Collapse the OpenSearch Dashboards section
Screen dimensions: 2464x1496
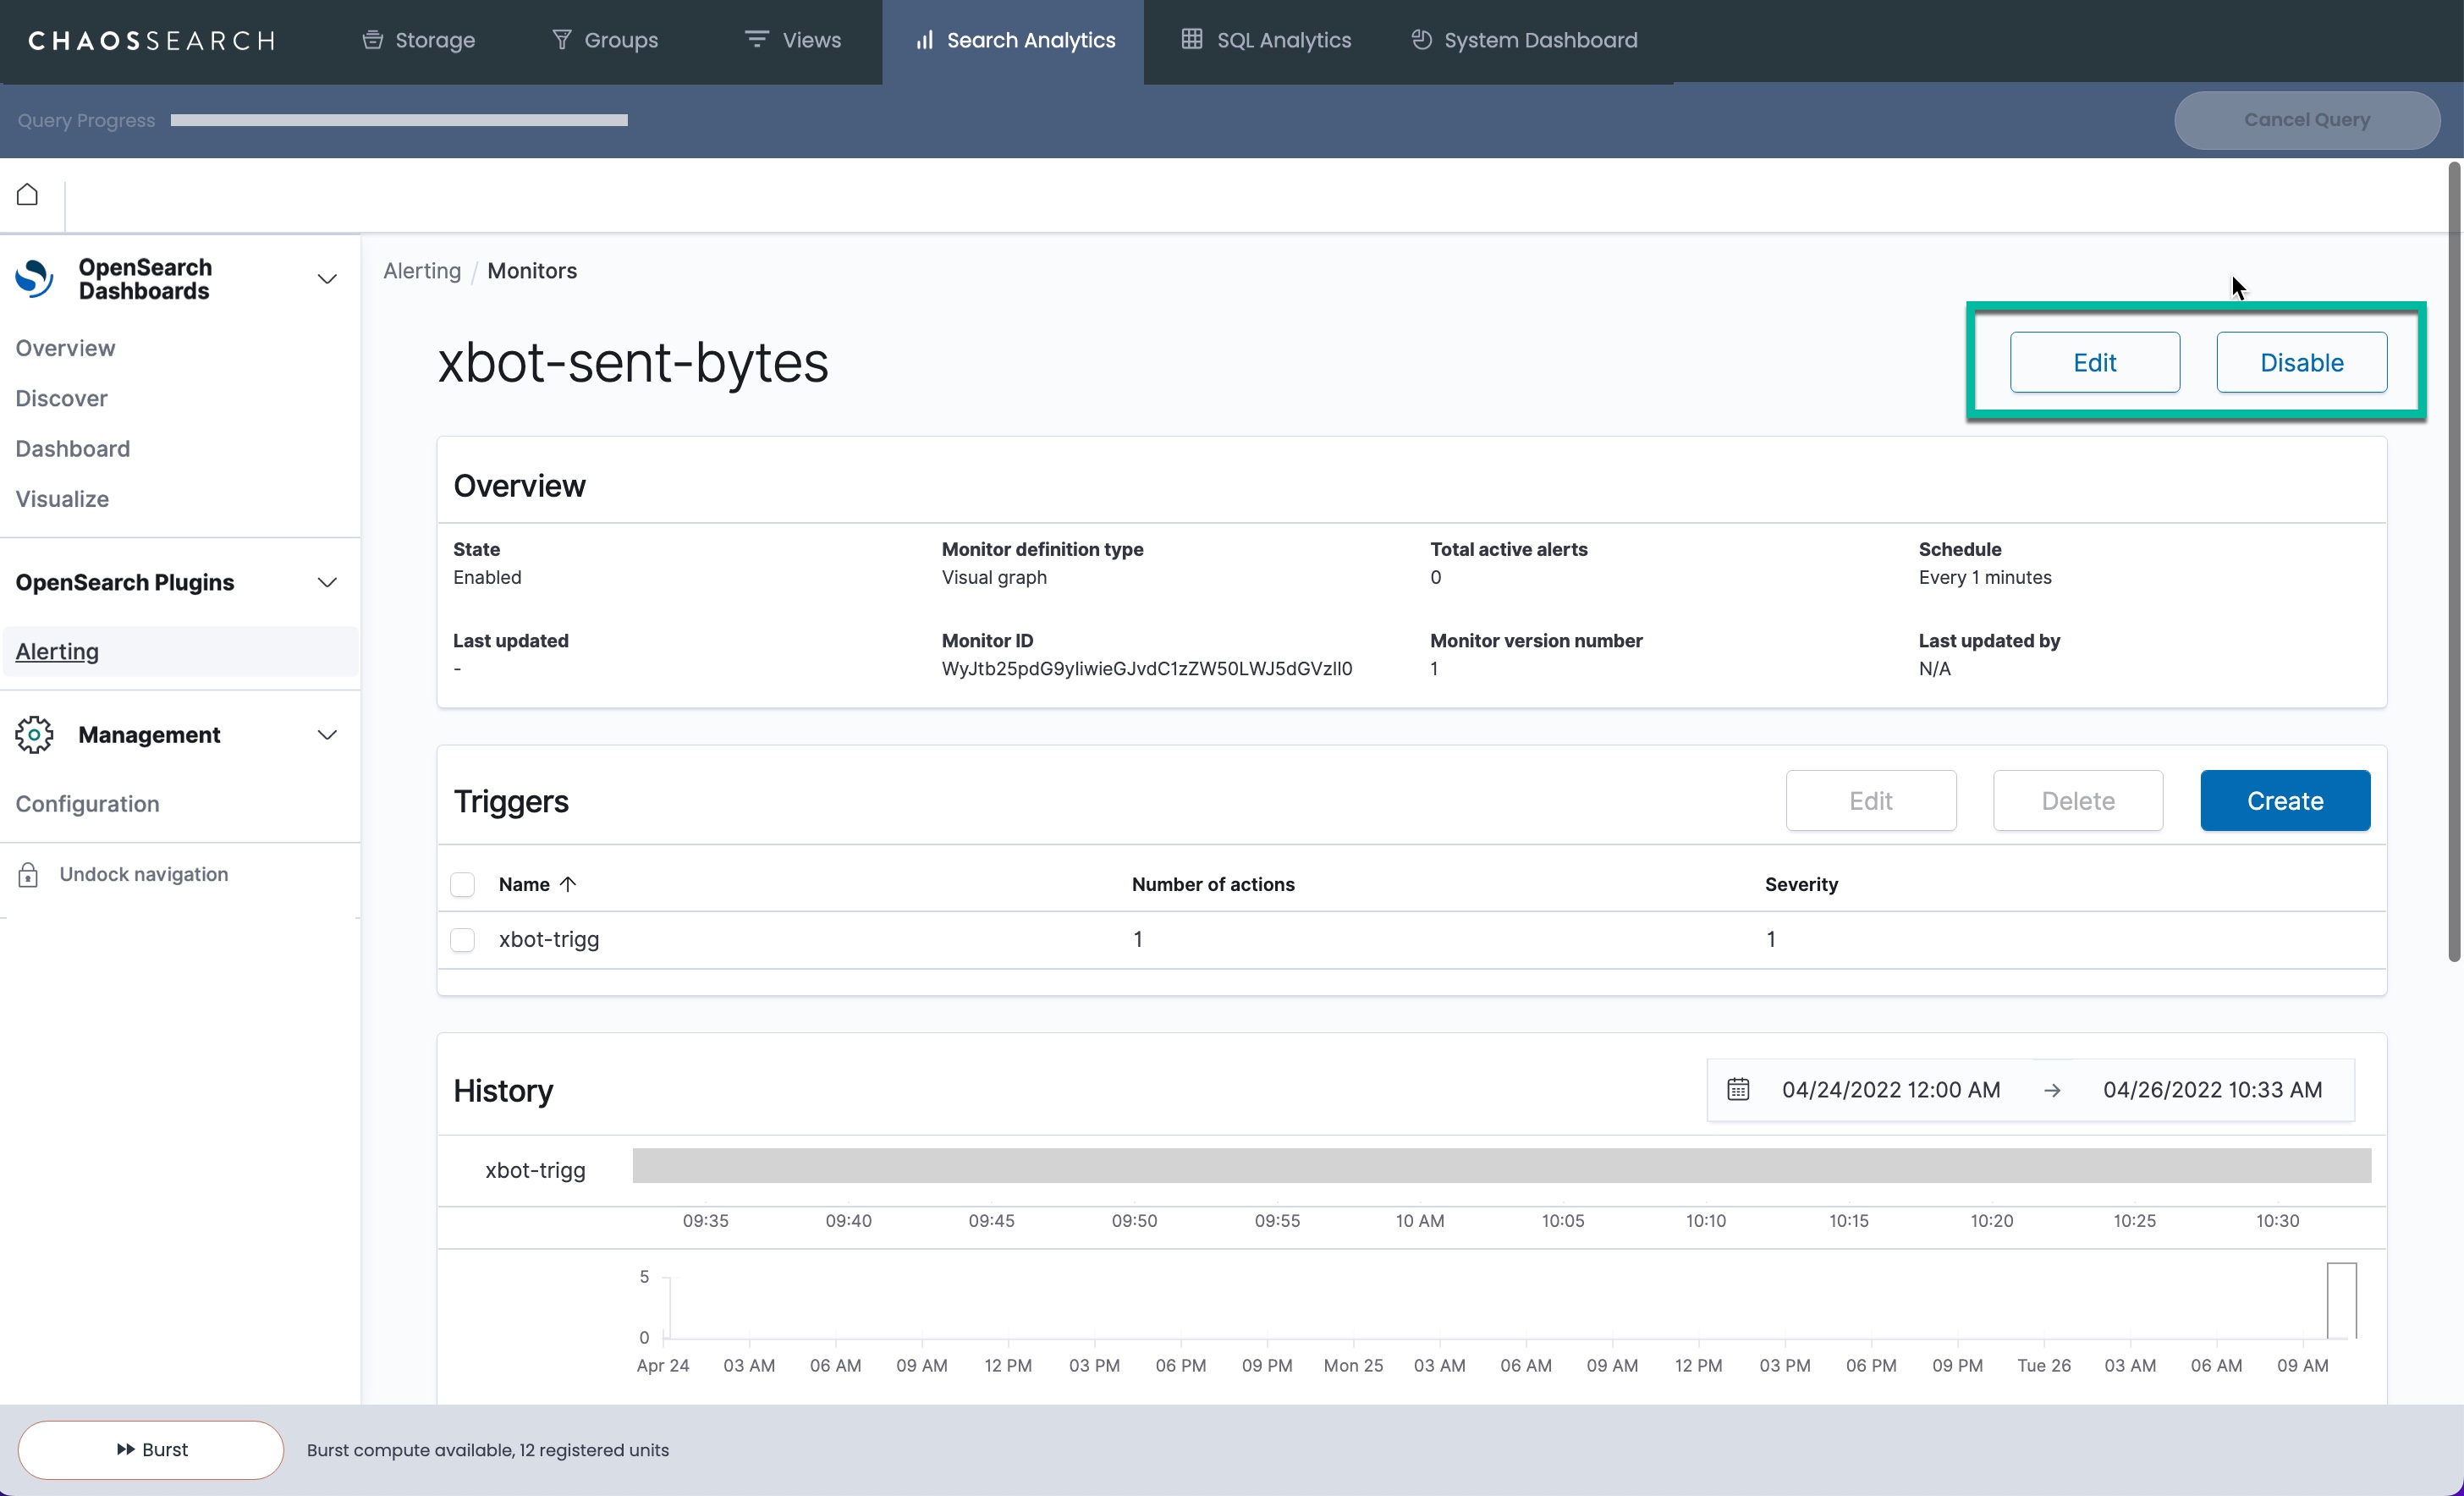coord(327,279)
